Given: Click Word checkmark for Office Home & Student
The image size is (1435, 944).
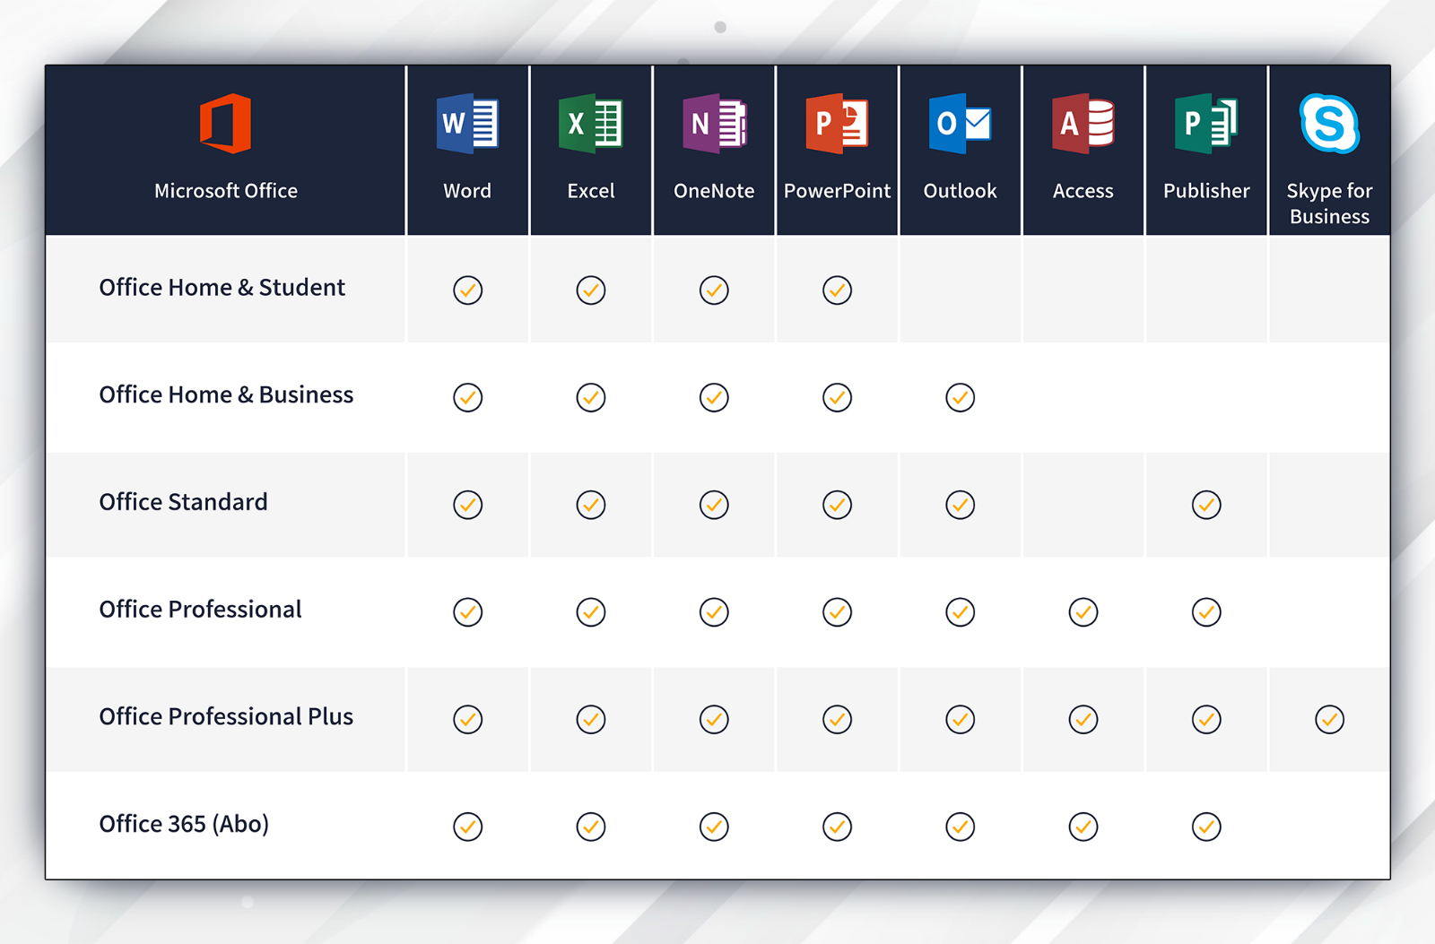Looking at the screenshot, I should (467, 290).
